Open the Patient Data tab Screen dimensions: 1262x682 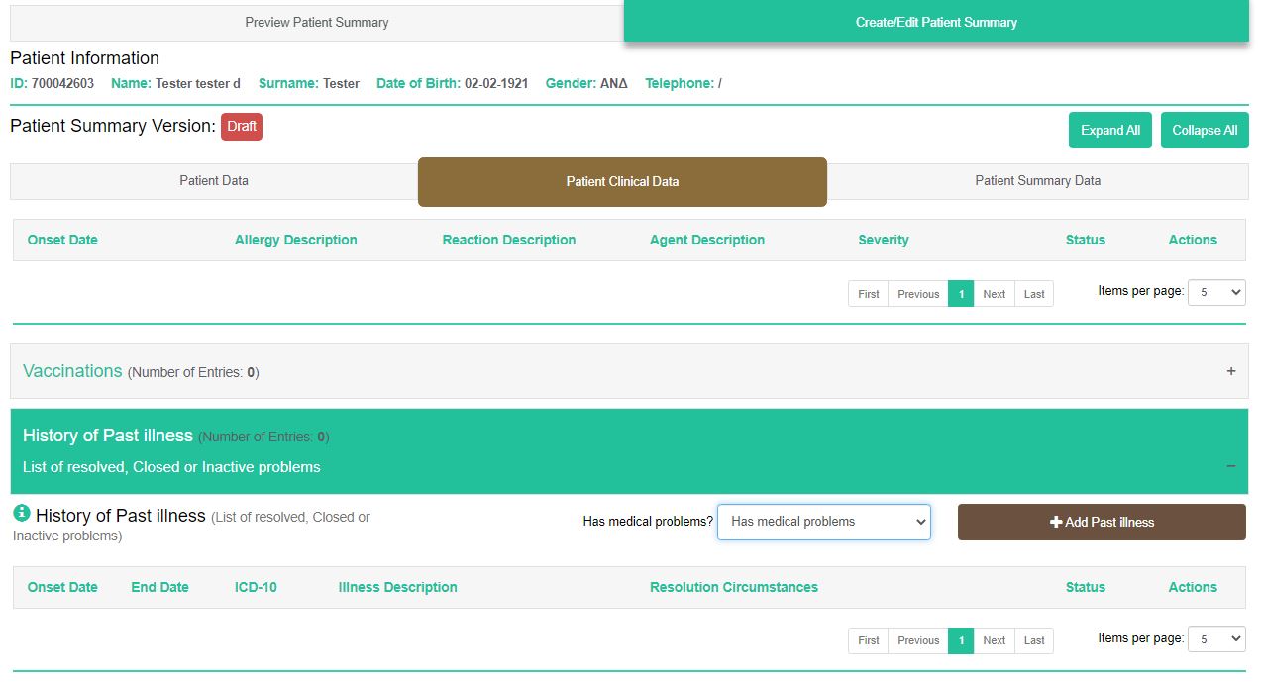tap(214, 181)
